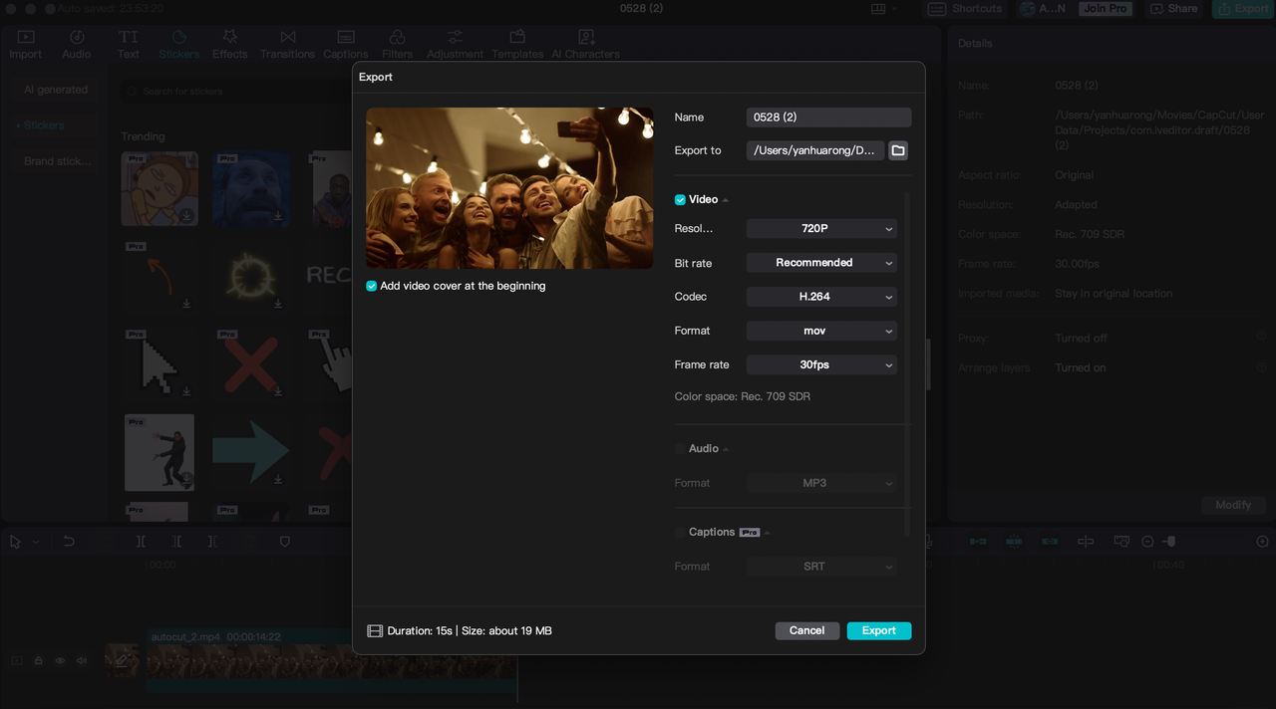This screenshot has height=709, width=1276.
Task: Select the mouse cursor sticker
Action: [159, 364]
